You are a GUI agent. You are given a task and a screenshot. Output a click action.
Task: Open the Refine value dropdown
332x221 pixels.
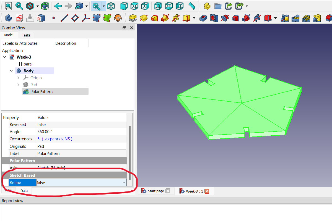pos(124,183)
